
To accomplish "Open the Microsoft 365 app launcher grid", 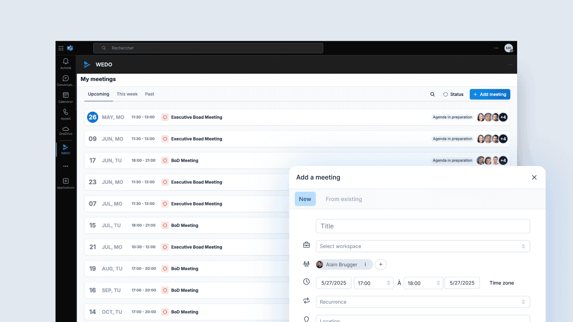I will 61,48.
